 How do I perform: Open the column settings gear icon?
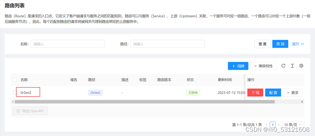(301, 66)
